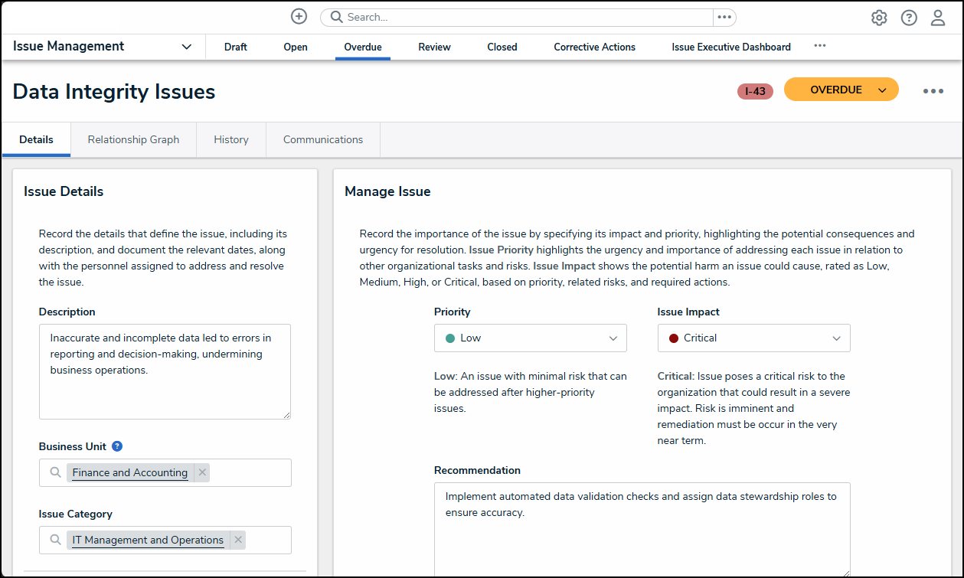Open the user profile icon
964x578 pixels.
click(938, 18)
